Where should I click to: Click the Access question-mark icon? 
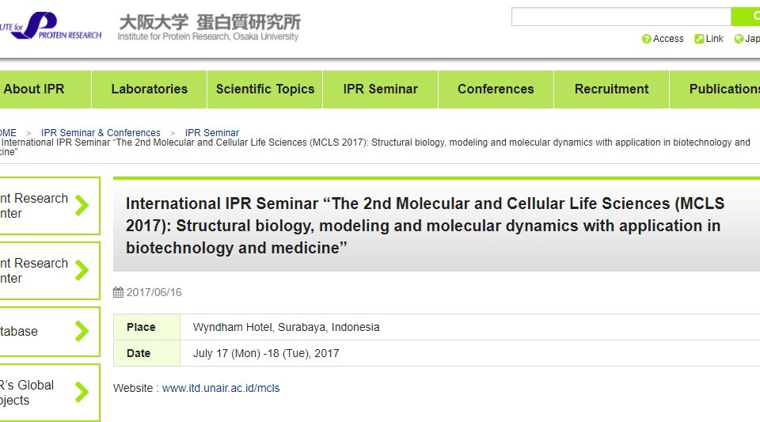(646, 39)
